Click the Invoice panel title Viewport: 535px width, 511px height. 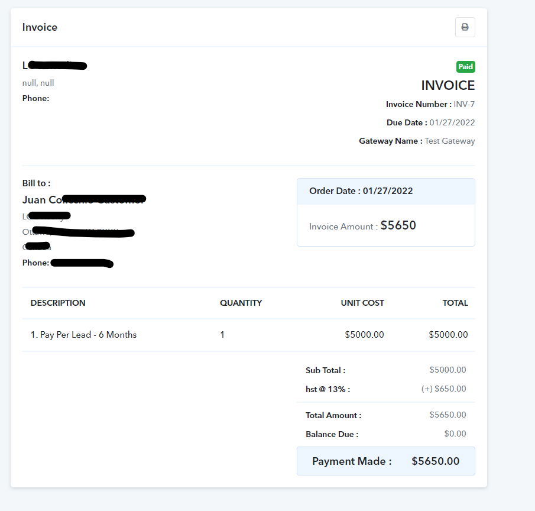[40, 27]
